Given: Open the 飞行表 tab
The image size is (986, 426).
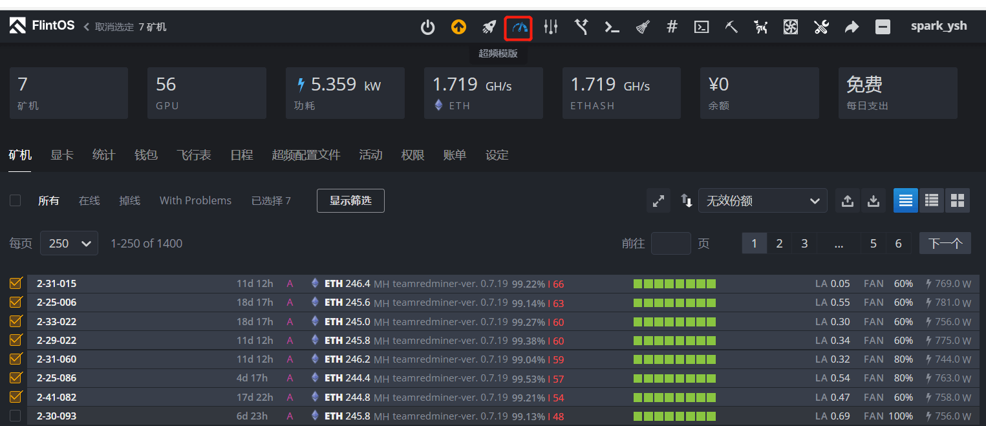Looking at the screenshot, I should click(193, 155).
